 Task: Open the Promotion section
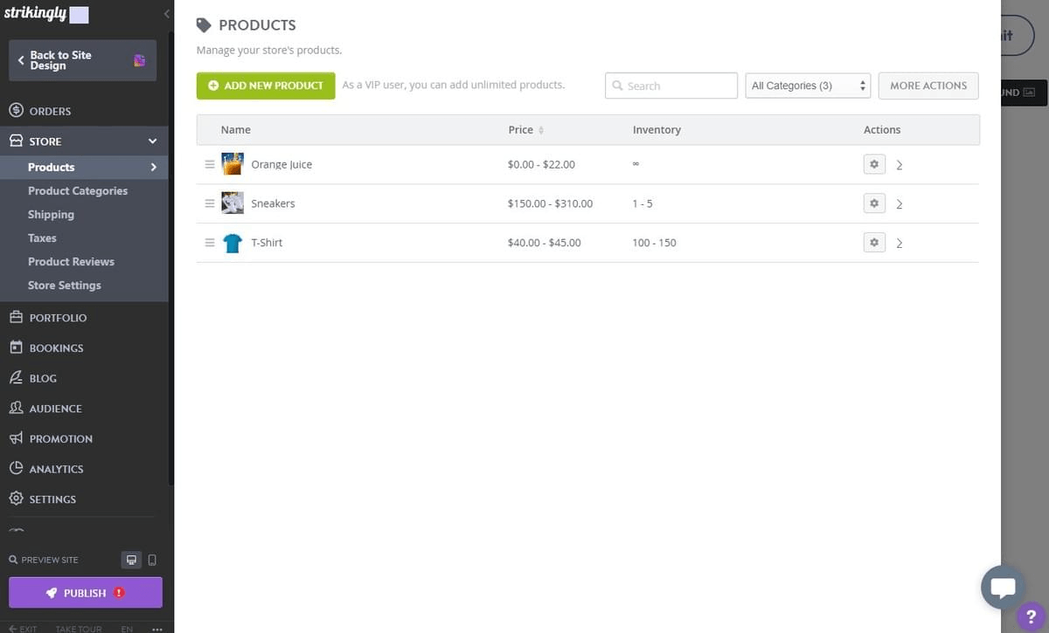coord(60,438)
